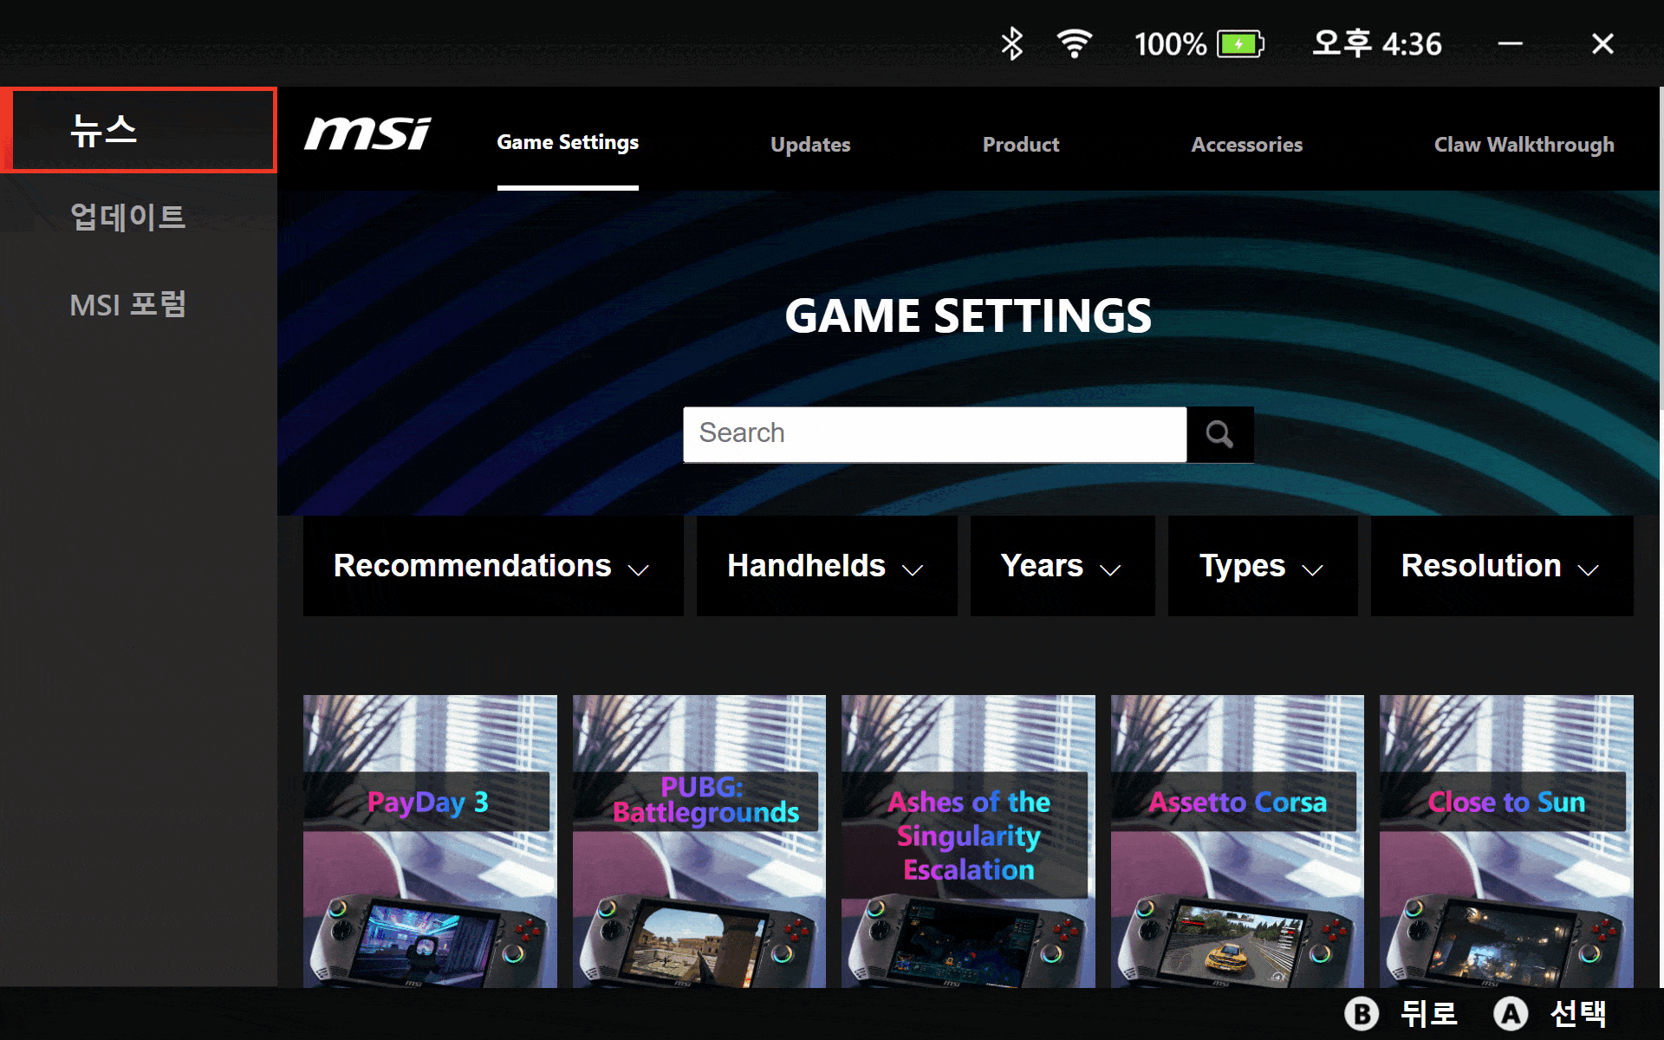
Task: Click the Wi-Fi signal icon
Action: pos(1074,43)
